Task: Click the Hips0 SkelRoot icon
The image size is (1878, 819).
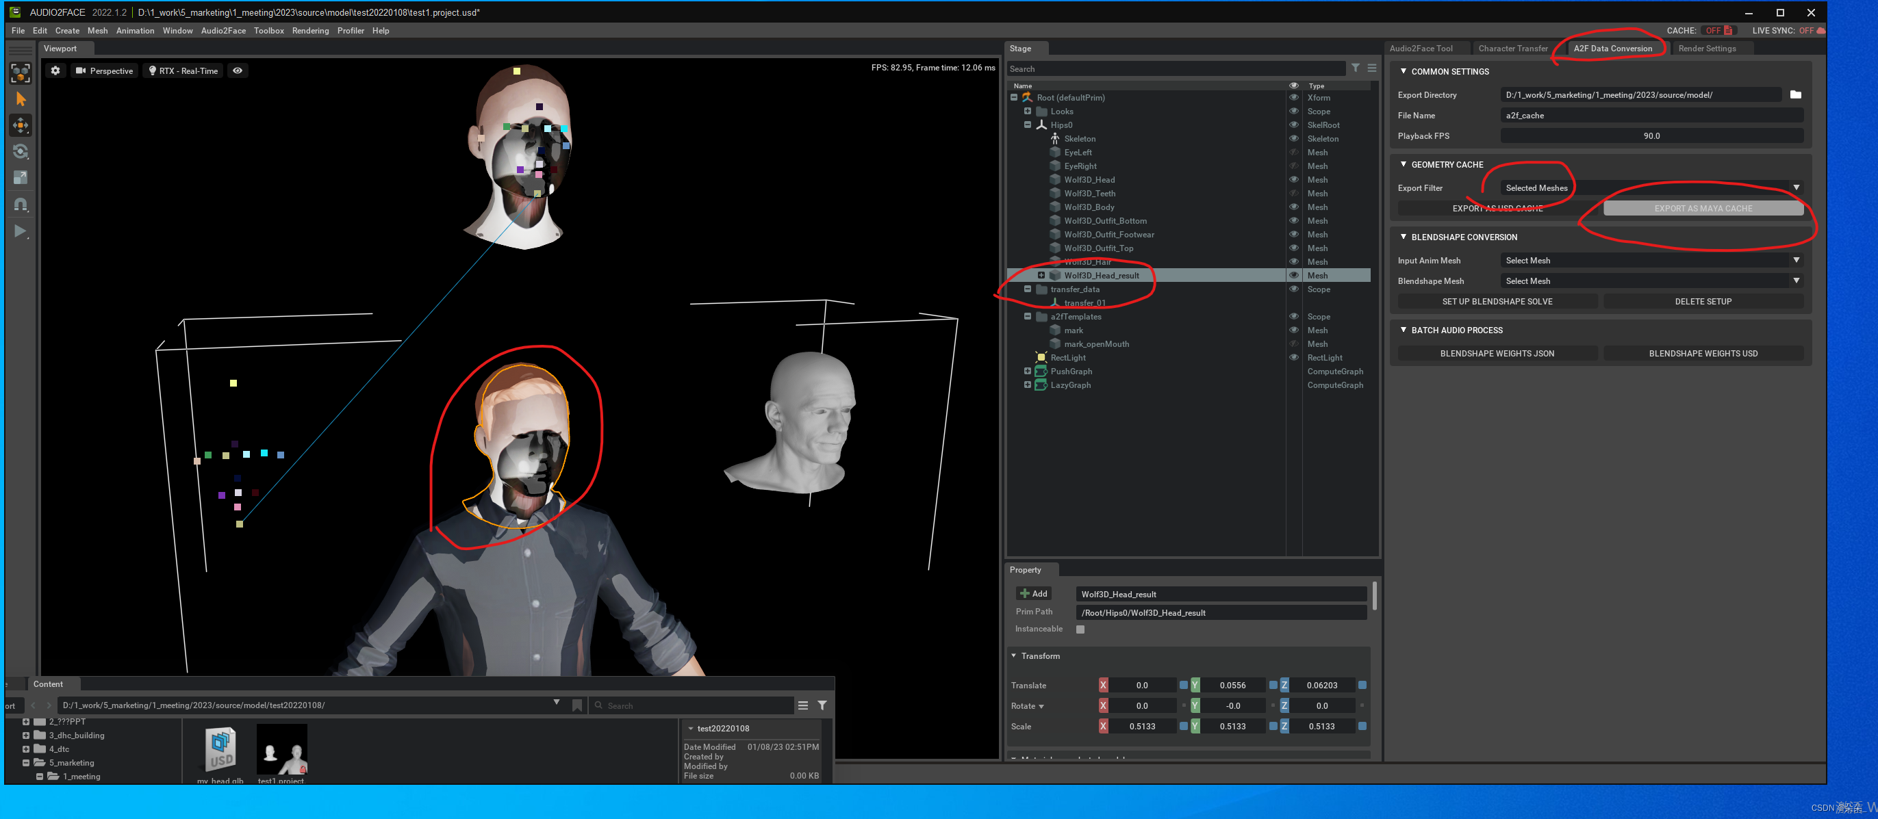Action: click(x=1041, y=125)
